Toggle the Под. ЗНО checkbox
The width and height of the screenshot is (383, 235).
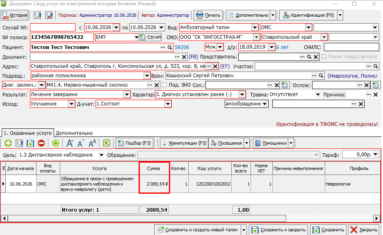pyautogui.click(x=164, y=85)
